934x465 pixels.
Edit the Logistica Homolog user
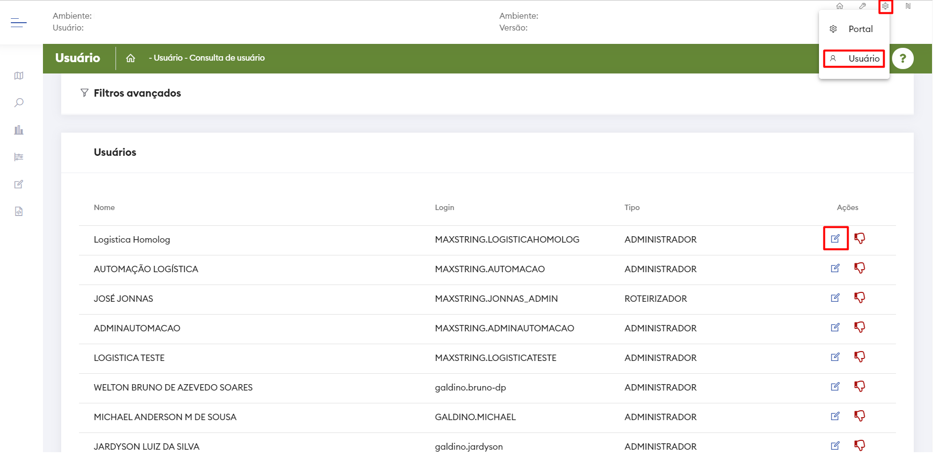[x=835, y=239]
